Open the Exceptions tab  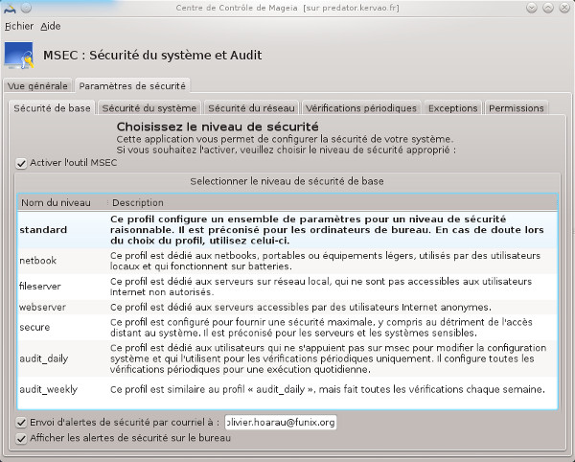[452, 108]
